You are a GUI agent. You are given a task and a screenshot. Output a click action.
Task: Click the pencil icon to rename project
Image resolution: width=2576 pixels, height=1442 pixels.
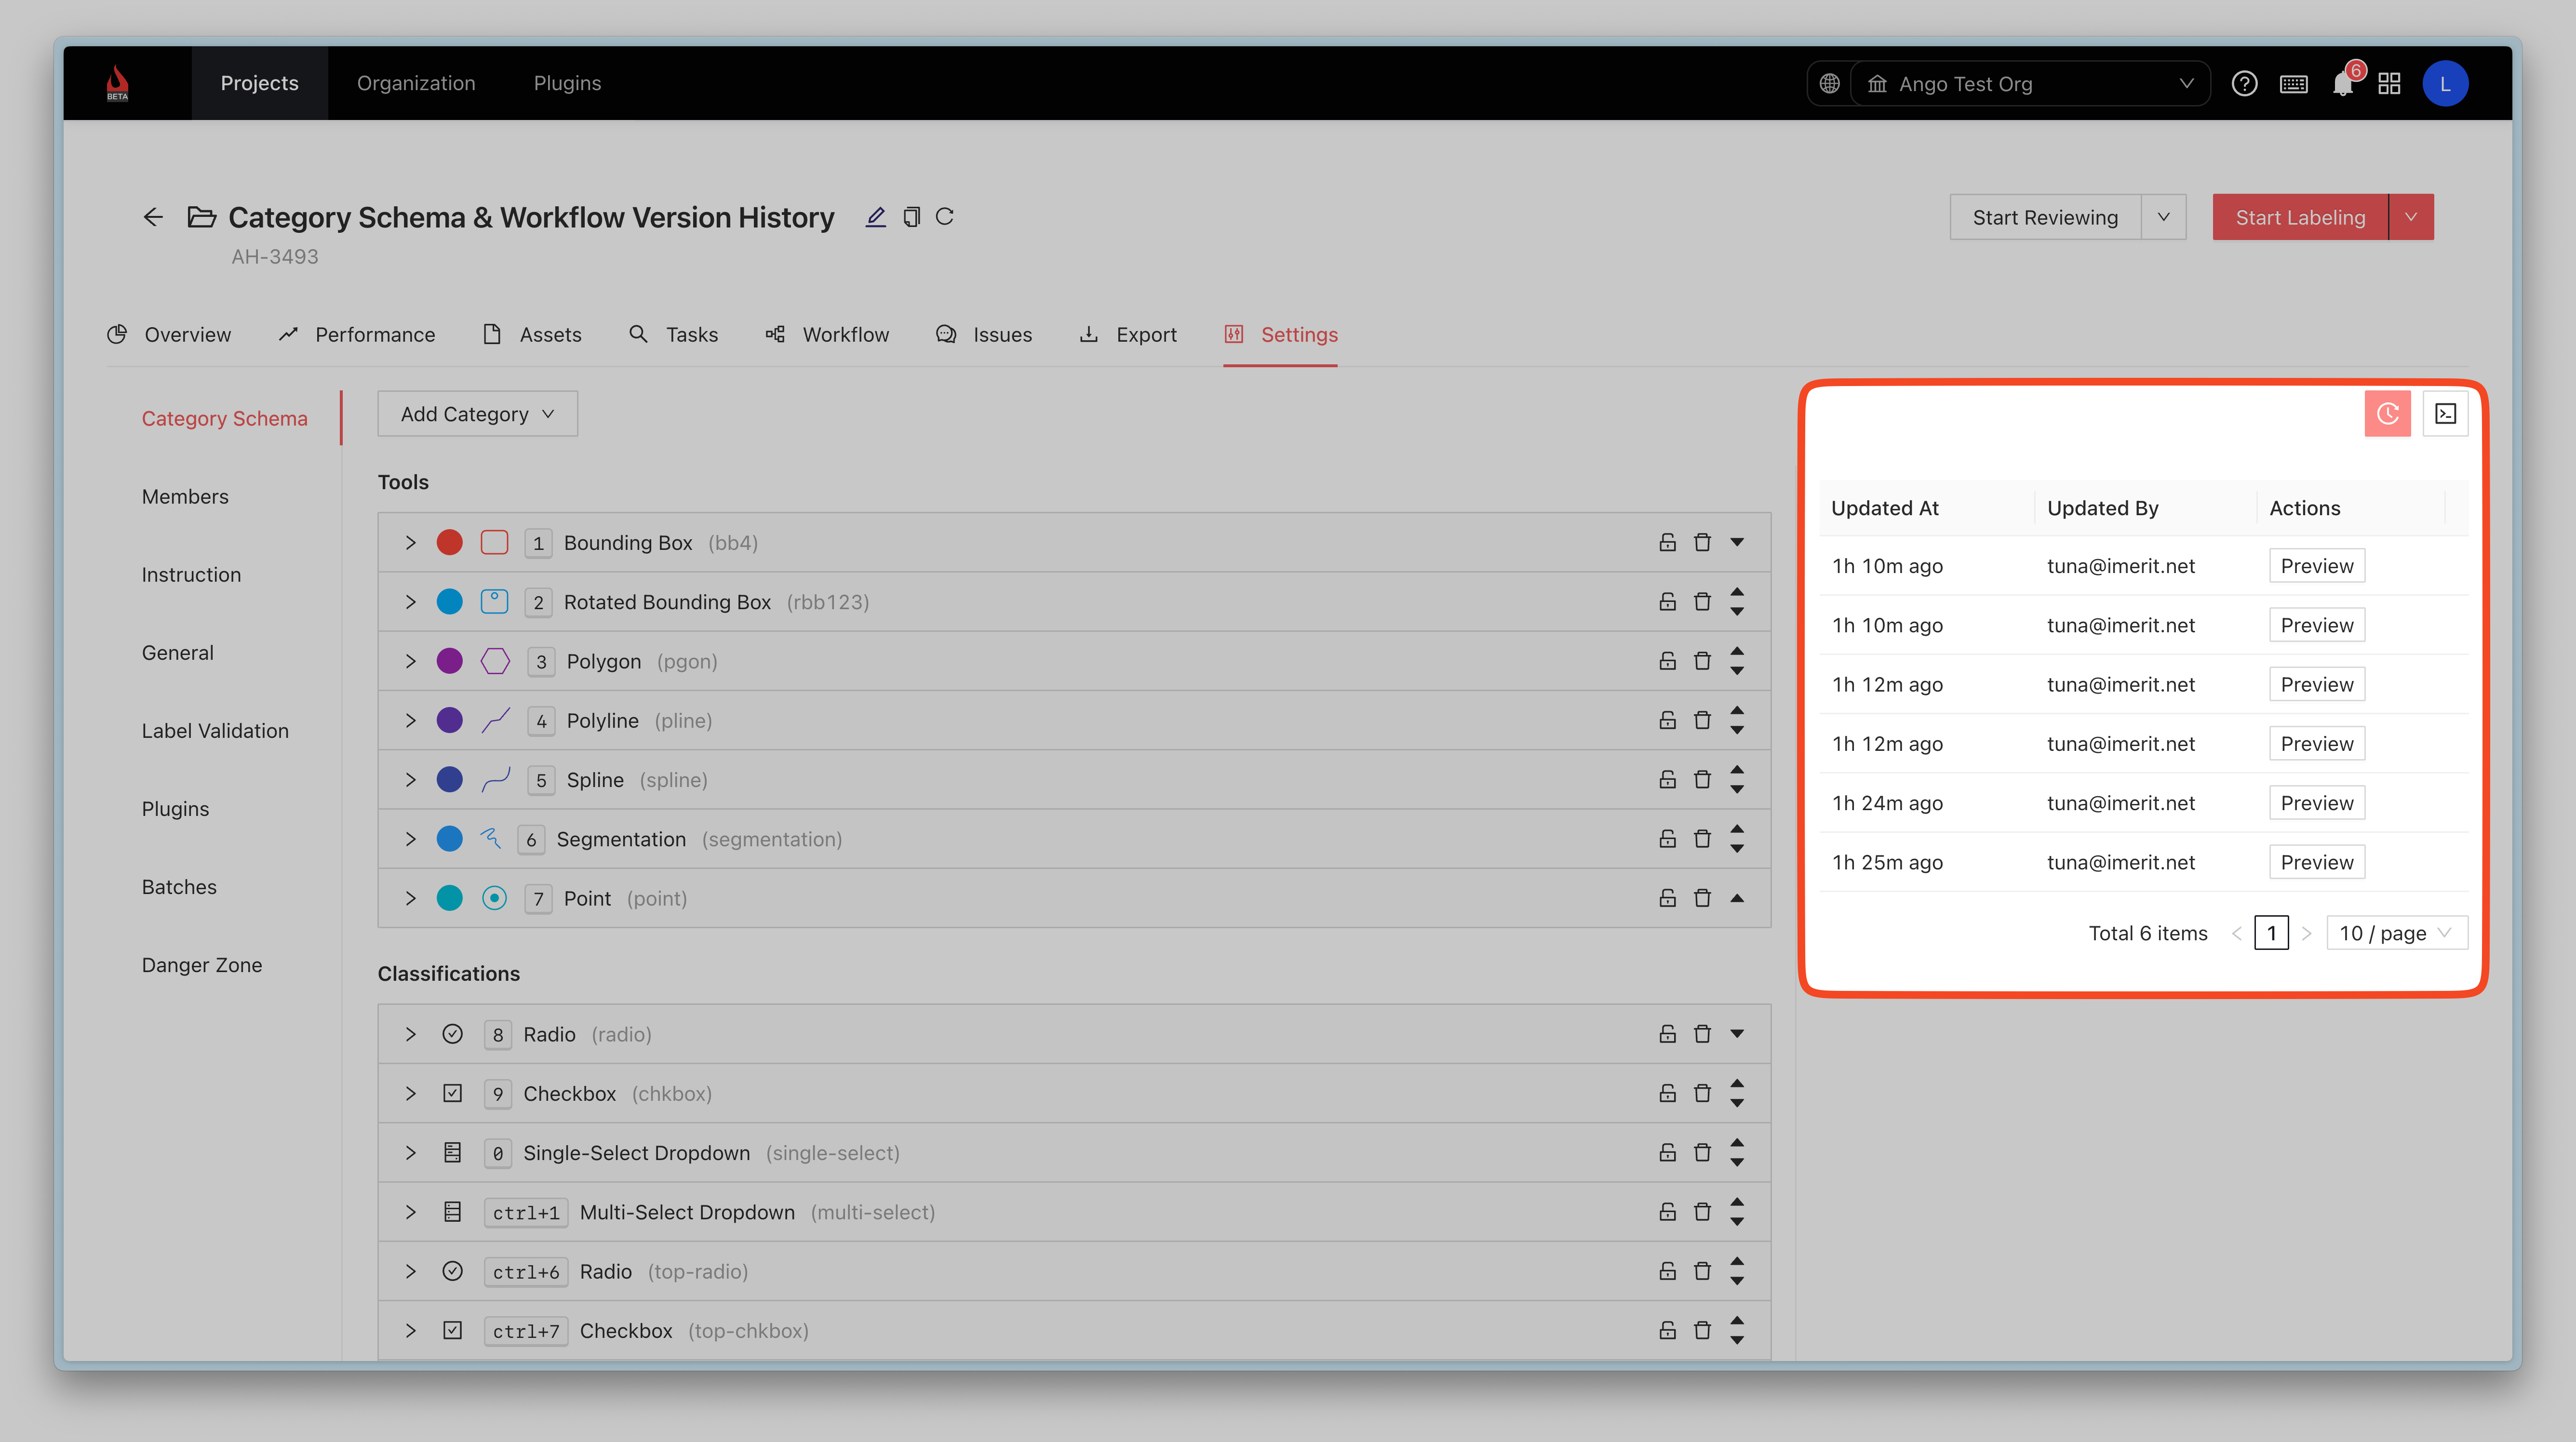coord(875,217)
